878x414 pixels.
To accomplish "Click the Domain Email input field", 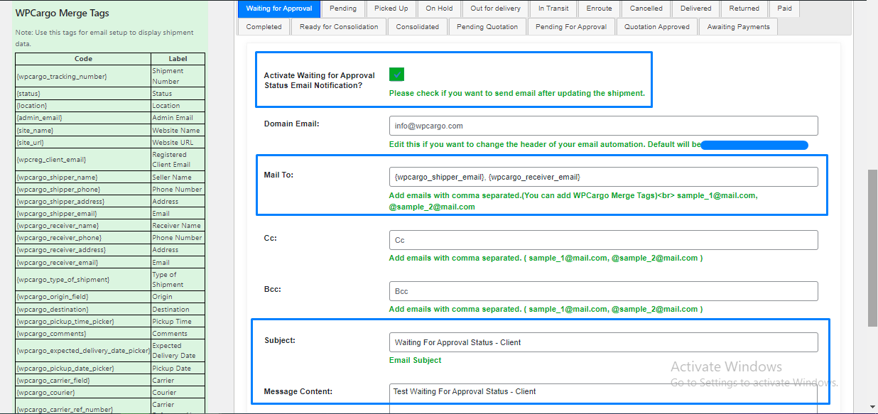I will [603, 126].
